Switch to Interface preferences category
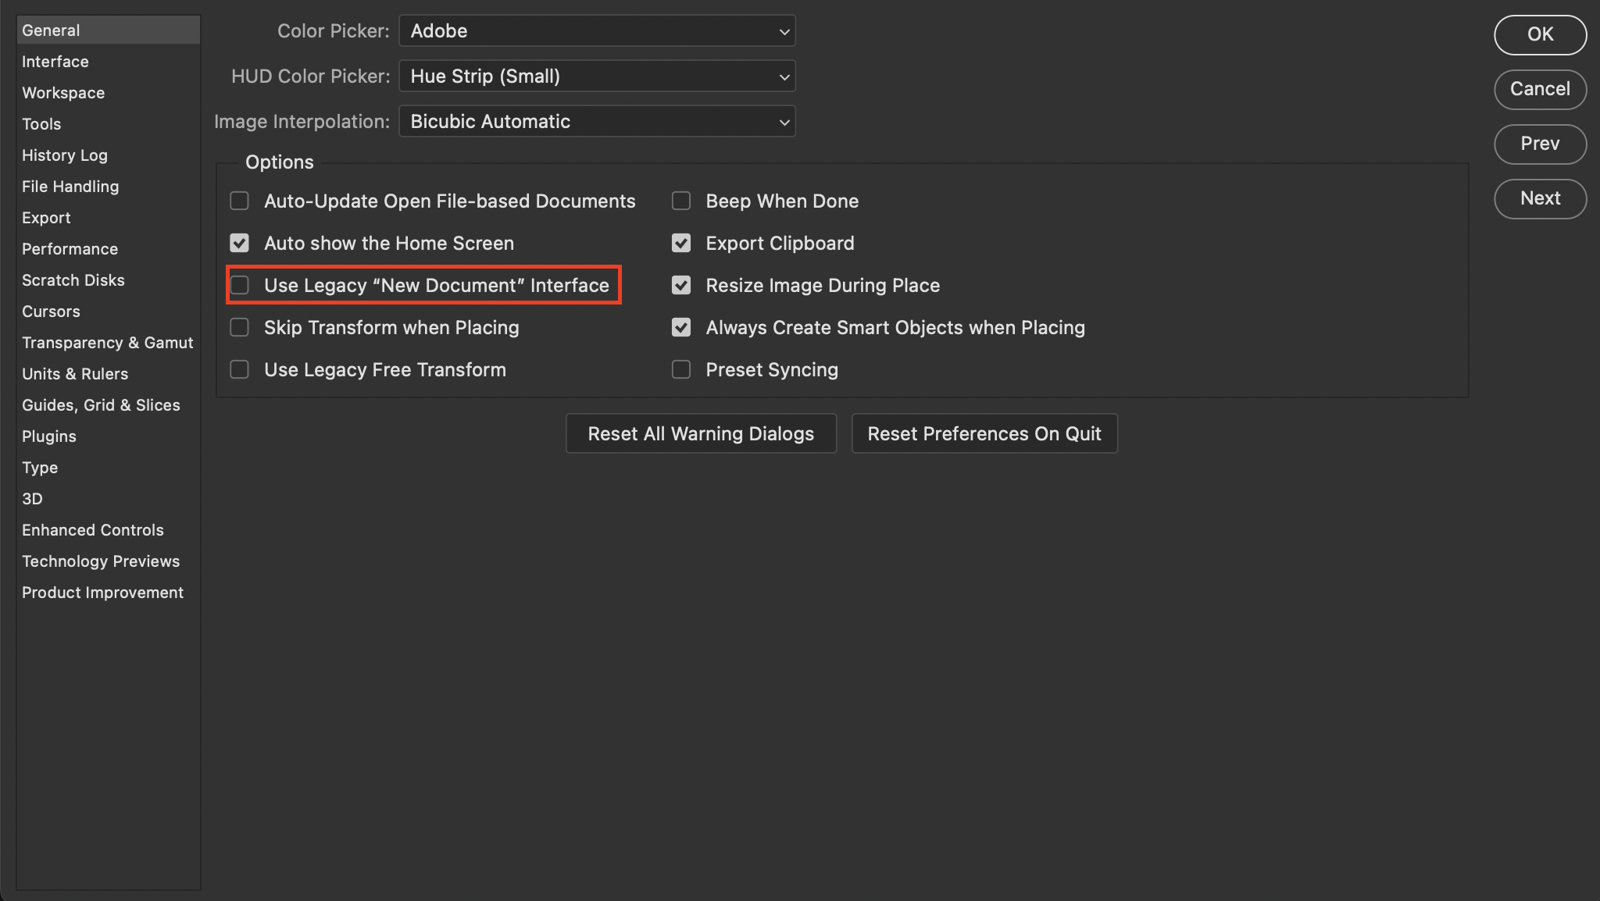 point(55,62)
